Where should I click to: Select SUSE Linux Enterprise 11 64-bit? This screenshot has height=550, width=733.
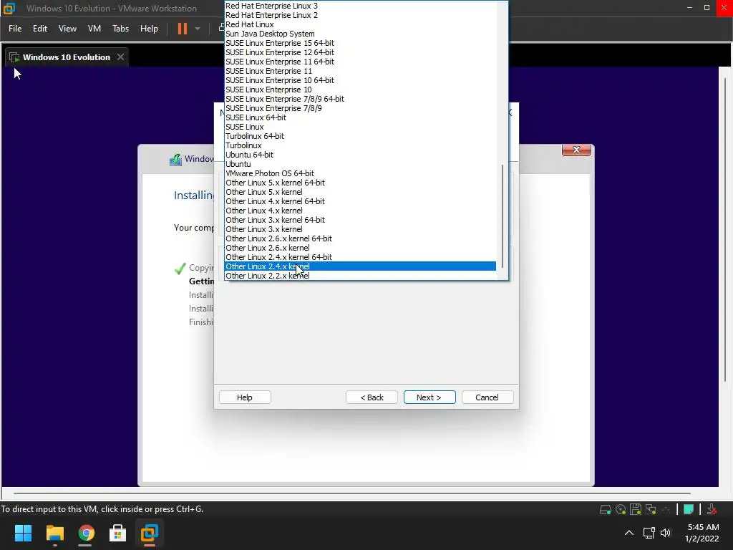point(361,62)
